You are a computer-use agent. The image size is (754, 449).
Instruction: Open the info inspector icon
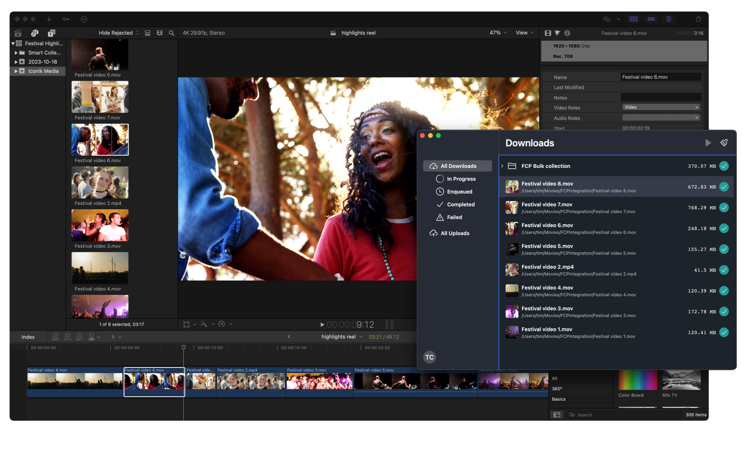(567, 33)
